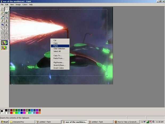Choose the Ellipse tool
This screenshot has height=124, width=165.
pos(2,37)
